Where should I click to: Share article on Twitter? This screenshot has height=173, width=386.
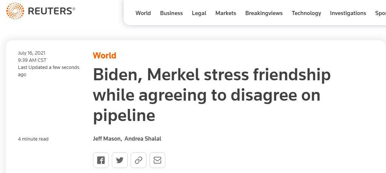tap(120, 160)
